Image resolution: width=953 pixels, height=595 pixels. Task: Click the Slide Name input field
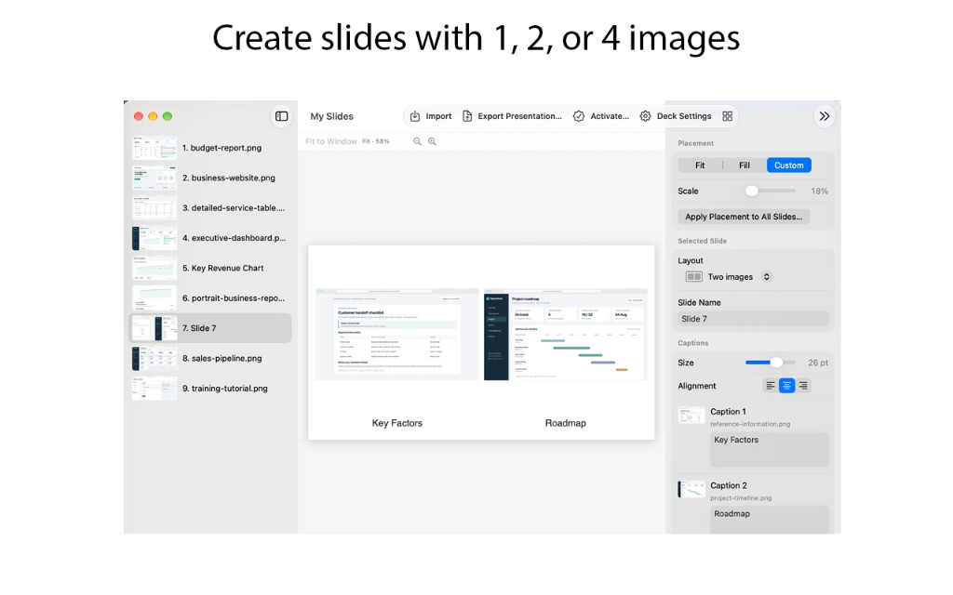point(753,319)
